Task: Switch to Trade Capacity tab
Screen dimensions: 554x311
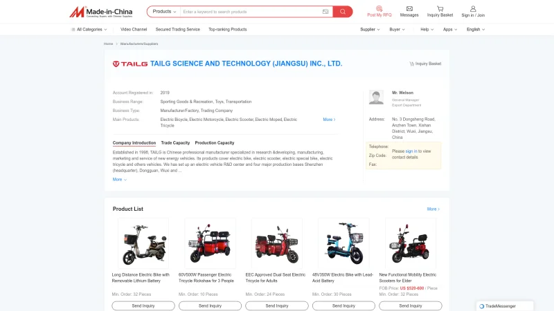Action: pos(175,143)
